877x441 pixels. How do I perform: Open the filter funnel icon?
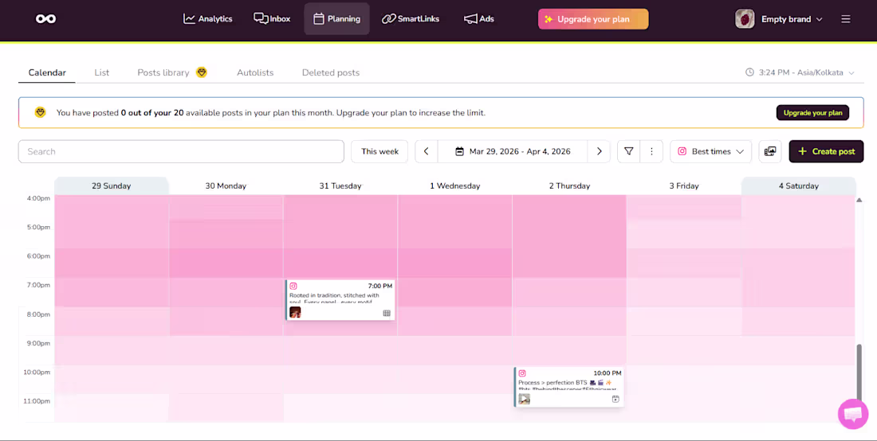(x=629, y=151)
